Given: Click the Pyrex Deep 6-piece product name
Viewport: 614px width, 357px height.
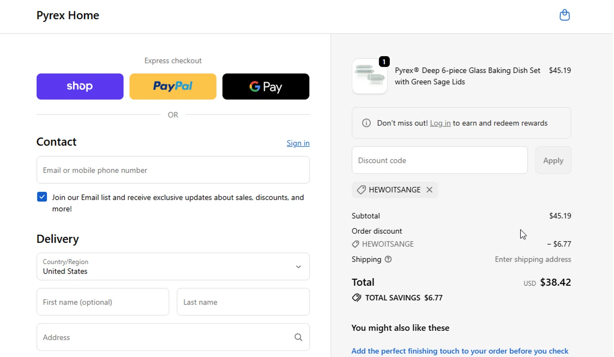Looking at the screenshot, I should click(467, 76).
